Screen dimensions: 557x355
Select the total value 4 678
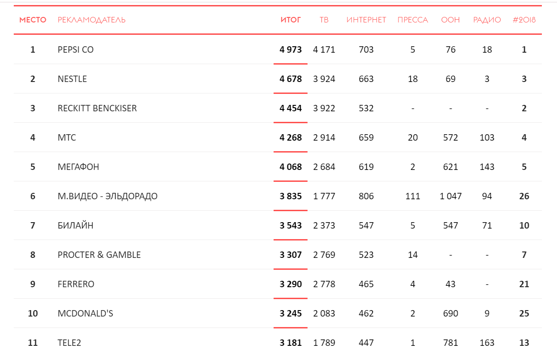point(291,79)
